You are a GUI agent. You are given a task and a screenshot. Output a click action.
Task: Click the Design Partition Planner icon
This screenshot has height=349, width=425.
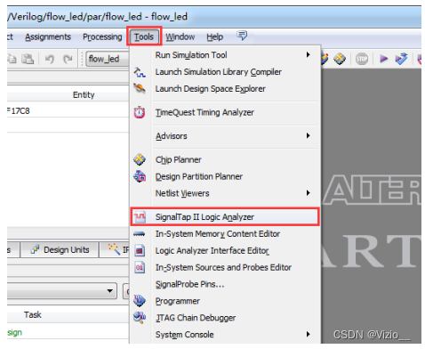point(140,176)
